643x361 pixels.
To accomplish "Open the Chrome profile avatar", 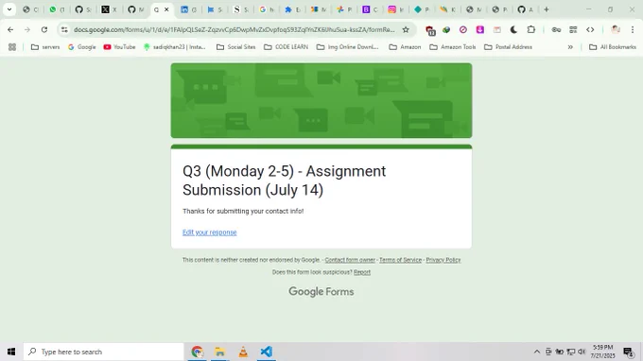I will click(616, 29).
